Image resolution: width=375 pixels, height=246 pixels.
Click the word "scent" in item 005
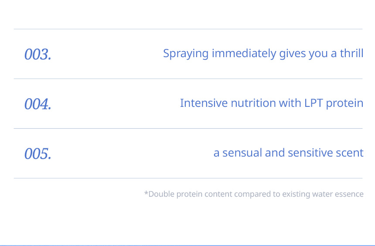(350, 153)
